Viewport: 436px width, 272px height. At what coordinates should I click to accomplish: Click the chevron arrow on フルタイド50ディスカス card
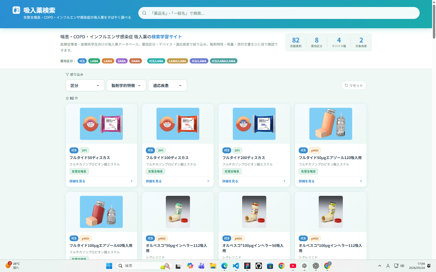132,181
